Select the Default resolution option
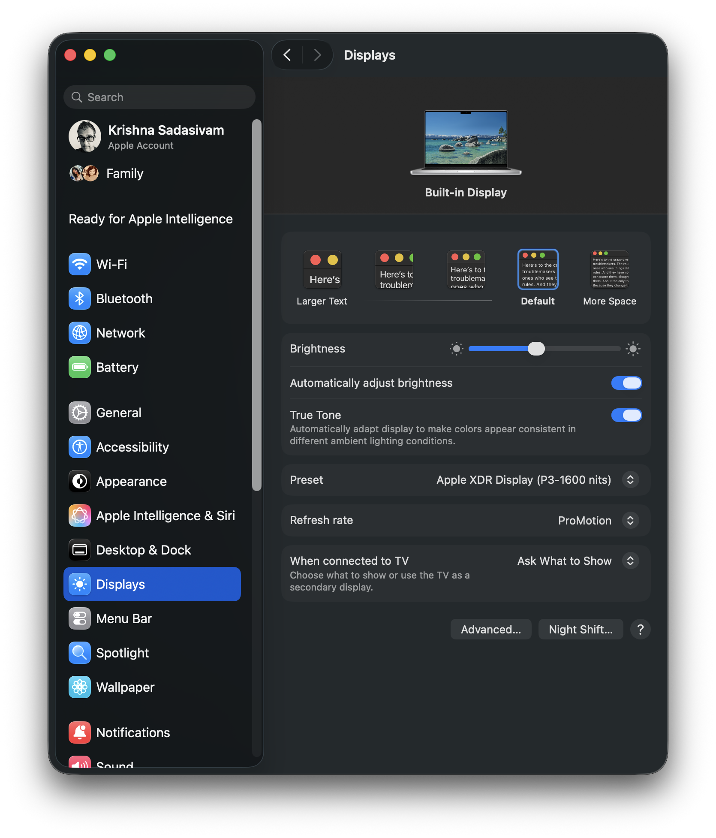The width and height of the screenshot is (716, 838). tap(538, 278)
